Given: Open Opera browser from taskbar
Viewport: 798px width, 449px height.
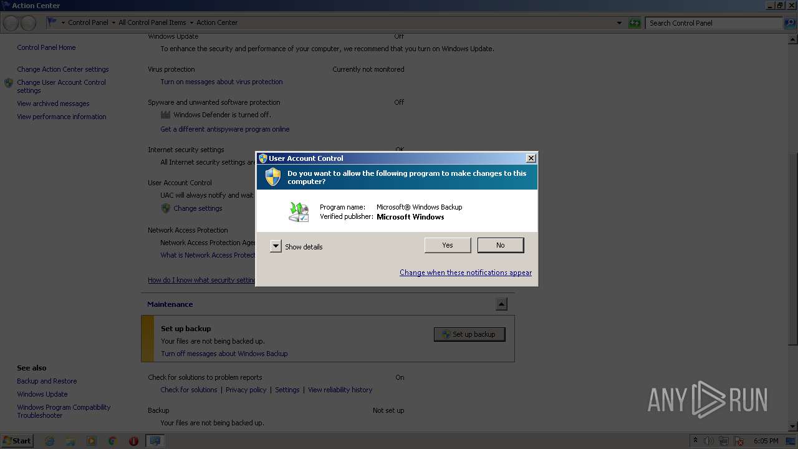Looking at the screenshot, I should point(133,441).
